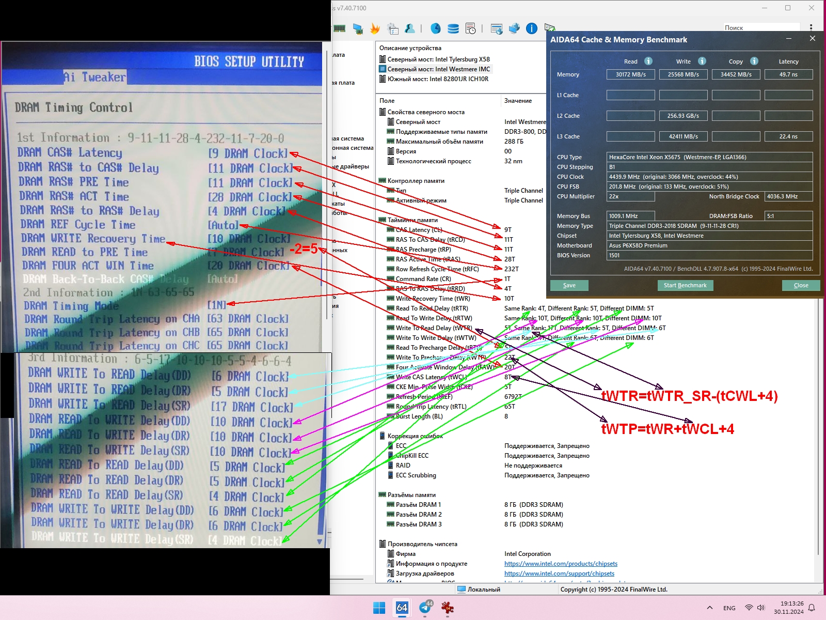The image size is (826, 620).
Task: Click CPU Type field HexaCore Intel Xeon X5675
Action: (709, 157)
